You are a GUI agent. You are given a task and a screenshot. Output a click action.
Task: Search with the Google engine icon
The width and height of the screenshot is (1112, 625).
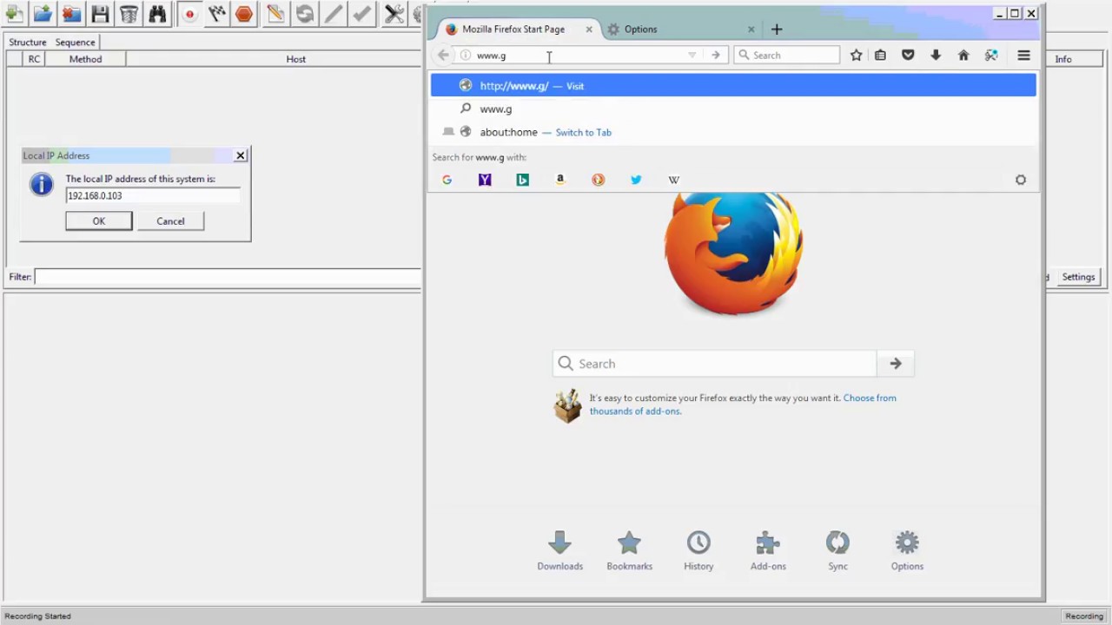pyautogui.click(x=447, y=180)
